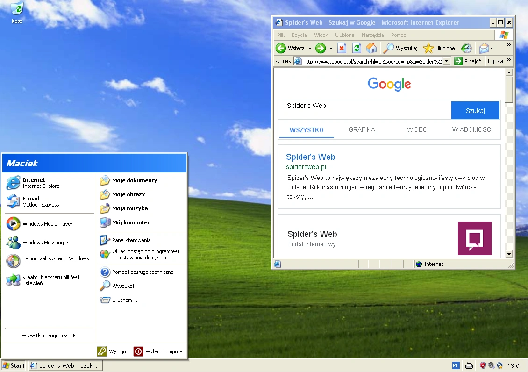Open the Edycja menu
This screenshot has height=372, width=528.
click(x=299, y=35)
